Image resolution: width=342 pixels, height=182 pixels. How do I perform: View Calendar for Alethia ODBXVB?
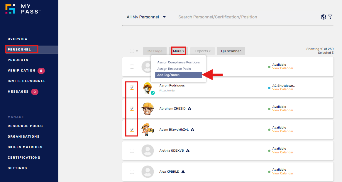[283, 152]
